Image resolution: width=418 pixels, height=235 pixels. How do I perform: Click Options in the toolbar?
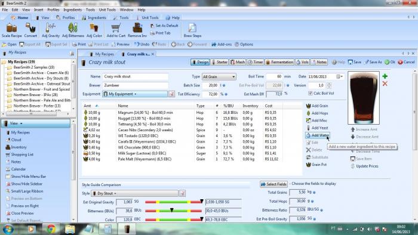point(244,45)
